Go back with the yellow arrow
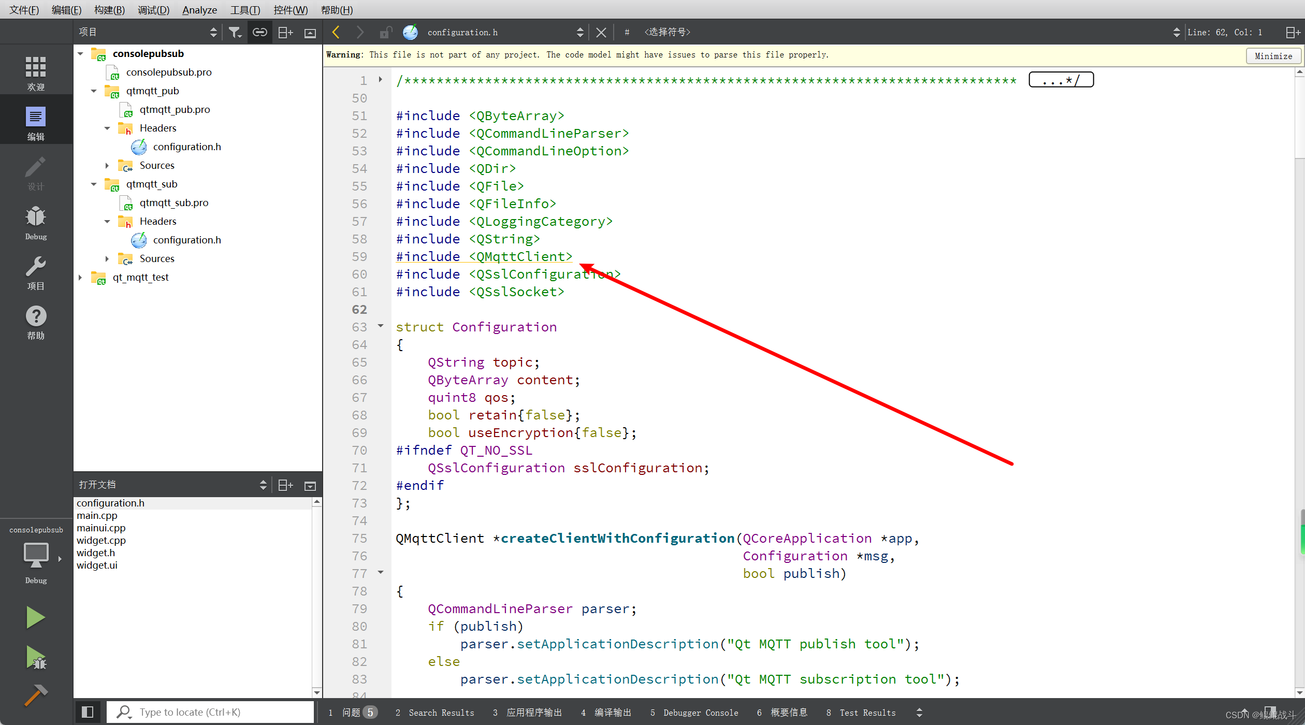This screenshot has width=1305, height=725. pos(336,33)
